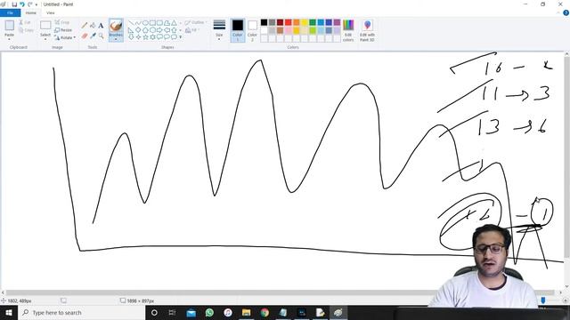Viewport: 570px width, 320px height.
Task: Choose the red palette swatch
Action: 289,22
